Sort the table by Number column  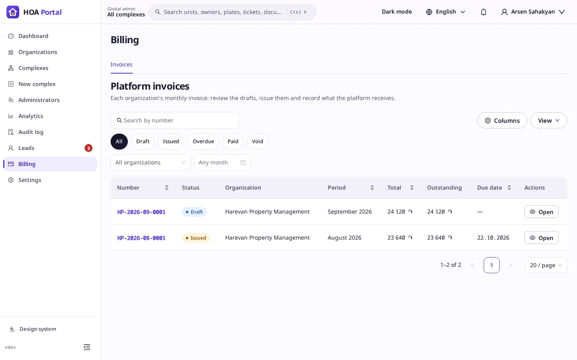click(143, 188)
